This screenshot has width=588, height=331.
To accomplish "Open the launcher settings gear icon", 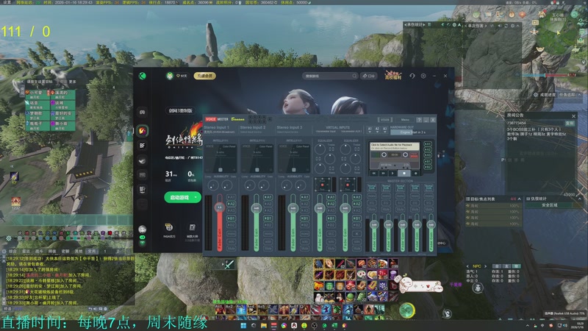I will 423,76.
